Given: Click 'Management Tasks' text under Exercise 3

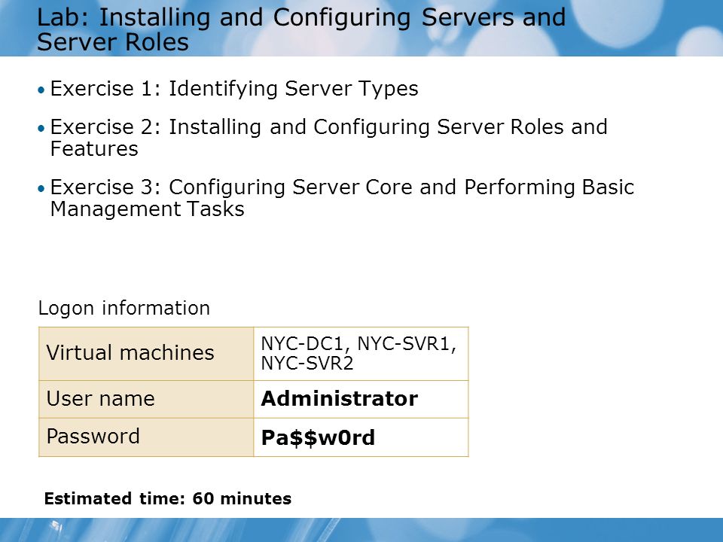Looking at the screenshot, I should point(147,209).
